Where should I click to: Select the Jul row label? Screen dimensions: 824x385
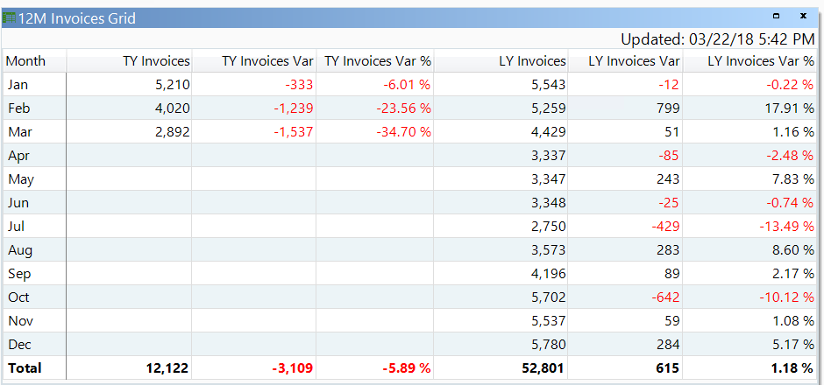tap(16, 227)
